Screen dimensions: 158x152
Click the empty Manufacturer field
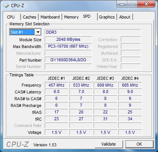coord(68,53)
